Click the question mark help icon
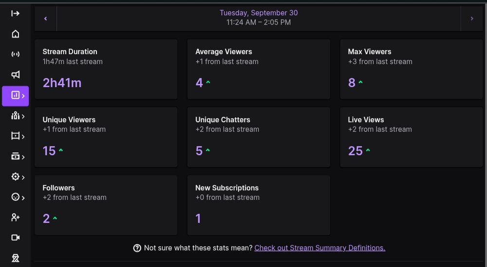The height and width of the screenshot is (267, 487). tap(137, 248)
